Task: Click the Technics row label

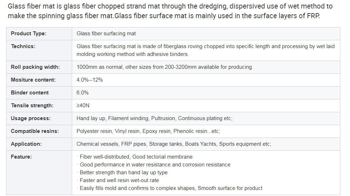Action: point(23,46)
